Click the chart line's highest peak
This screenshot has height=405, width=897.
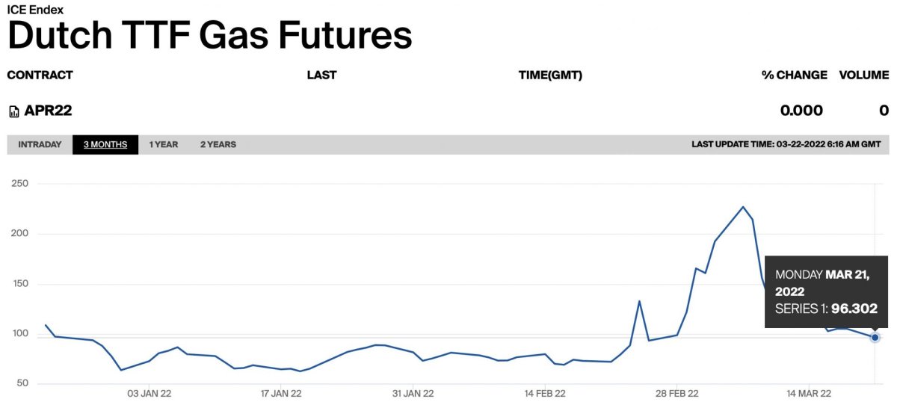[x=743, y=207]
